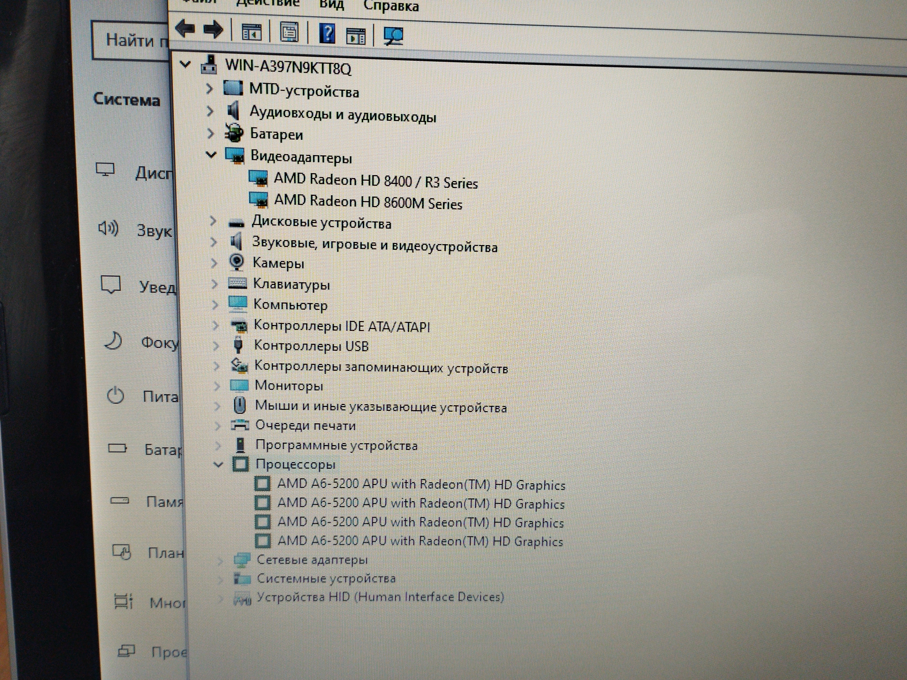Click the Forward arrow toolbar button

click(213, 30)
